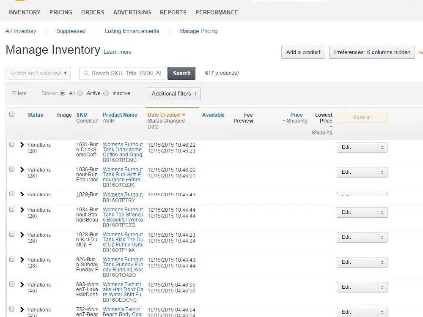Click the Add a product button
This screenshot has width=423, height=317.
(x=303, y=52)
